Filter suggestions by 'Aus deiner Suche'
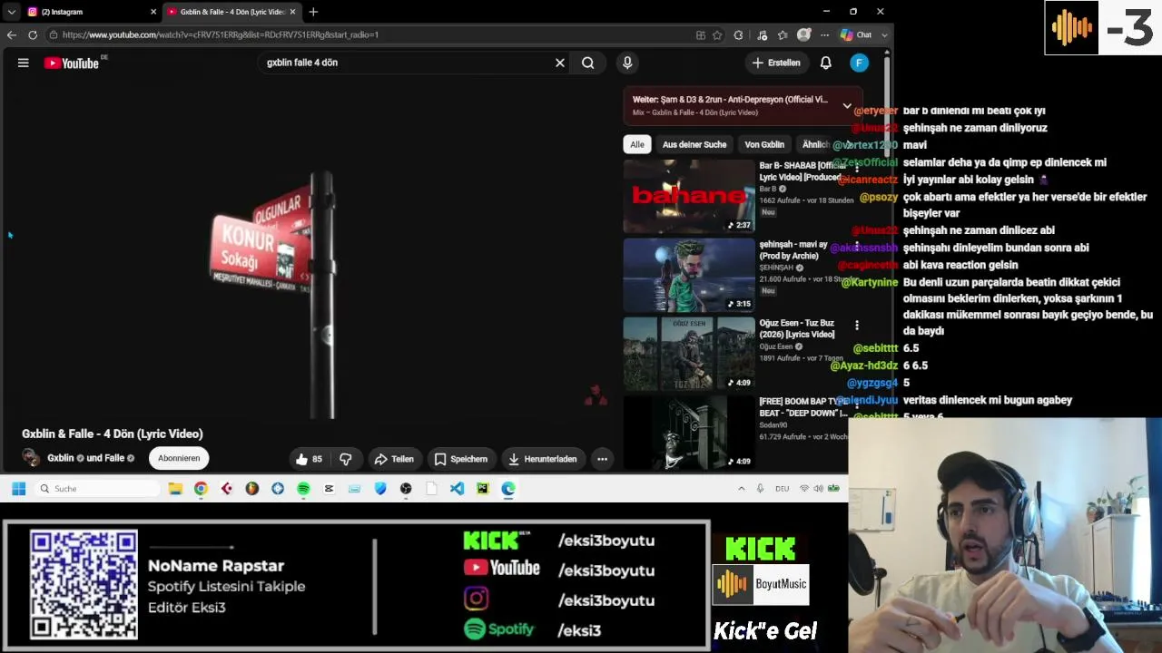The width and height of the screenshot is (1162, 653). [x=694, y=144]
